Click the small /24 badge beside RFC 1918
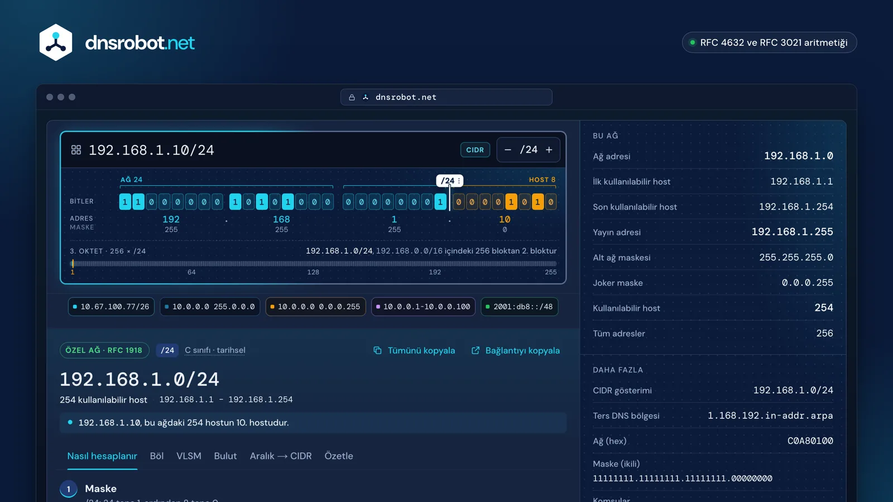 pos(167,350)
